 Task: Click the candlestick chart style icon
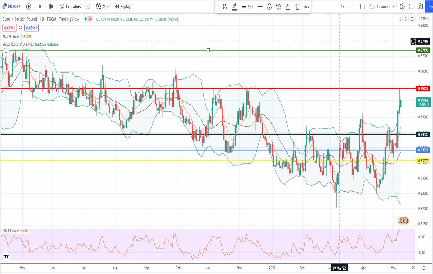[x=51, y=6]
